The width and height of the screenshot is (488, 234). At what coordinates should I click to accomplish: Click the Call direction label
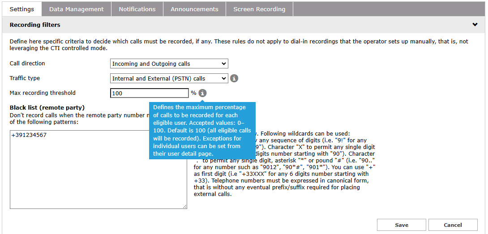point(27,64)
